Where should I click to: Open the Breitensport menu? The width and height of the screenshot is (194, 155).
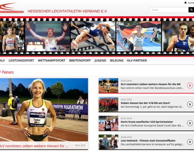pos(80,60)
